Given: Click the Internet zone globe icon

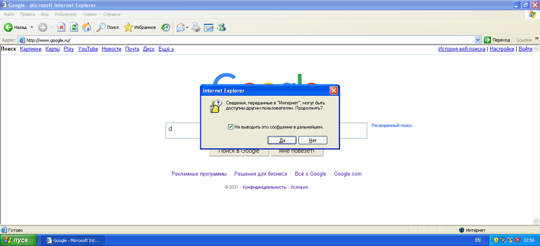Looking at the screenshot, I should 462,230.
